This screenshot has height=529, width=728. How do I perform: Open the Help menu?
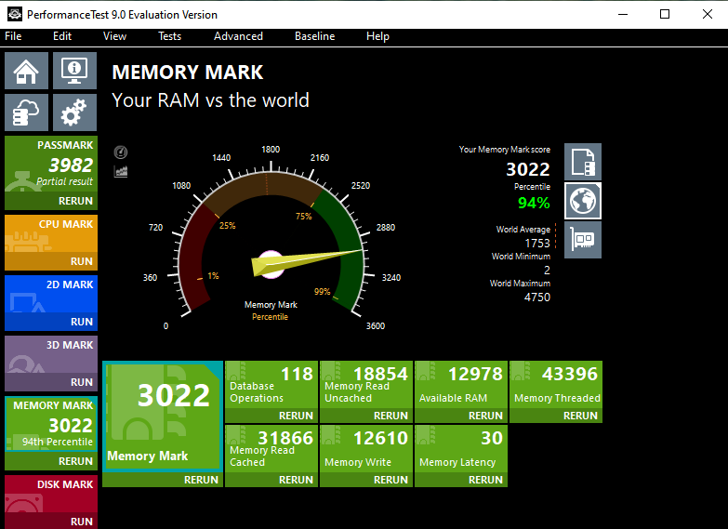tap(377, 36)
